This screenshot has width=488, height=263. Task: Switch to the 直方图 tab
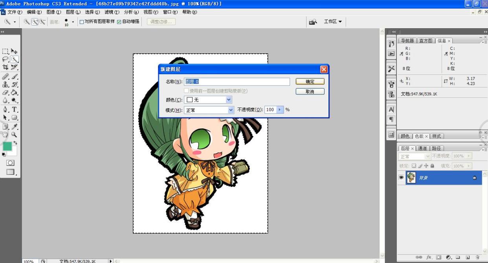426,41
